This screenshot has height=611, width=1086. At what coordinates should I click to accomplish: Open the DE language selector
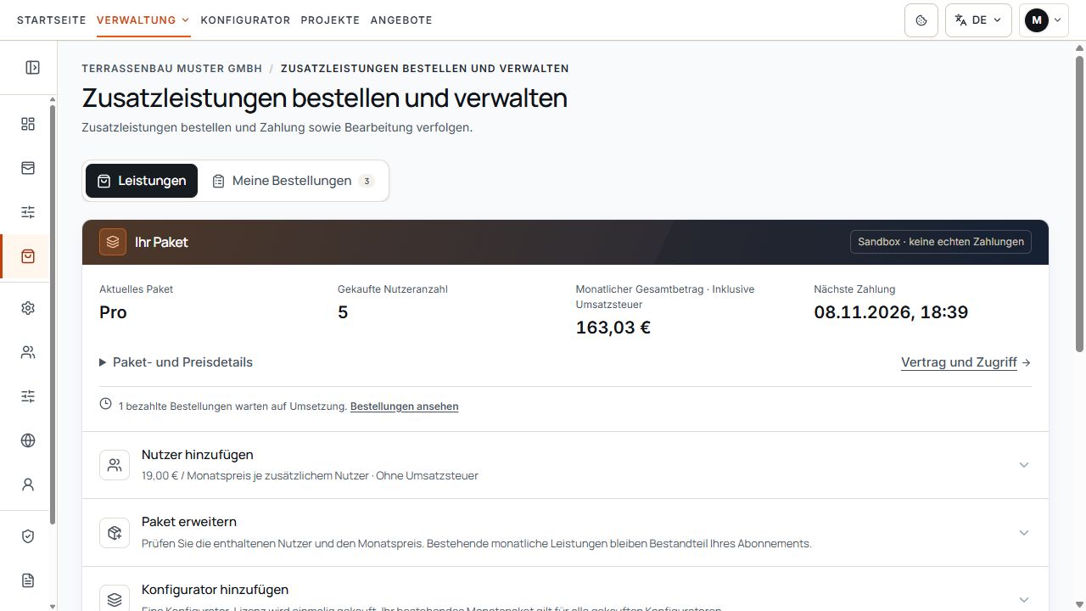[x=978, y=20]
